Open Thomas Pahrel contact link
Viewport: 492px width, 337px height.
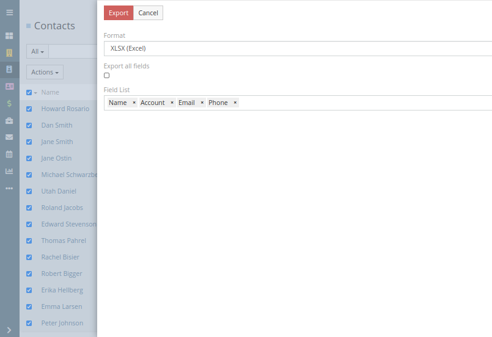(x=64, y=241)
